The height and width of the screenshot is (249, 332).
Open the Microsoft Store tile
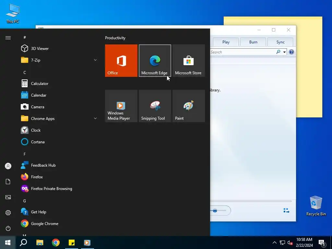click(x=189, y=61)
